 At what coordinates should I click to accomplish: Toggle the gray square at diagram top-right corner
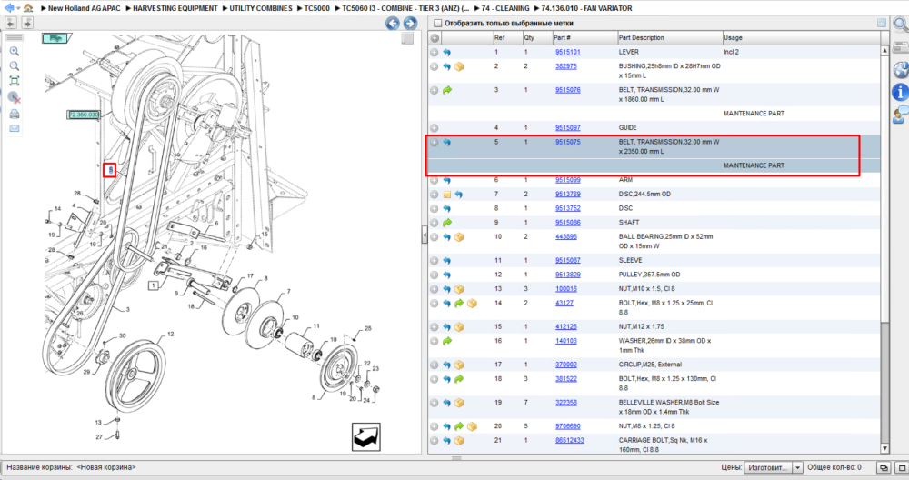407,38
